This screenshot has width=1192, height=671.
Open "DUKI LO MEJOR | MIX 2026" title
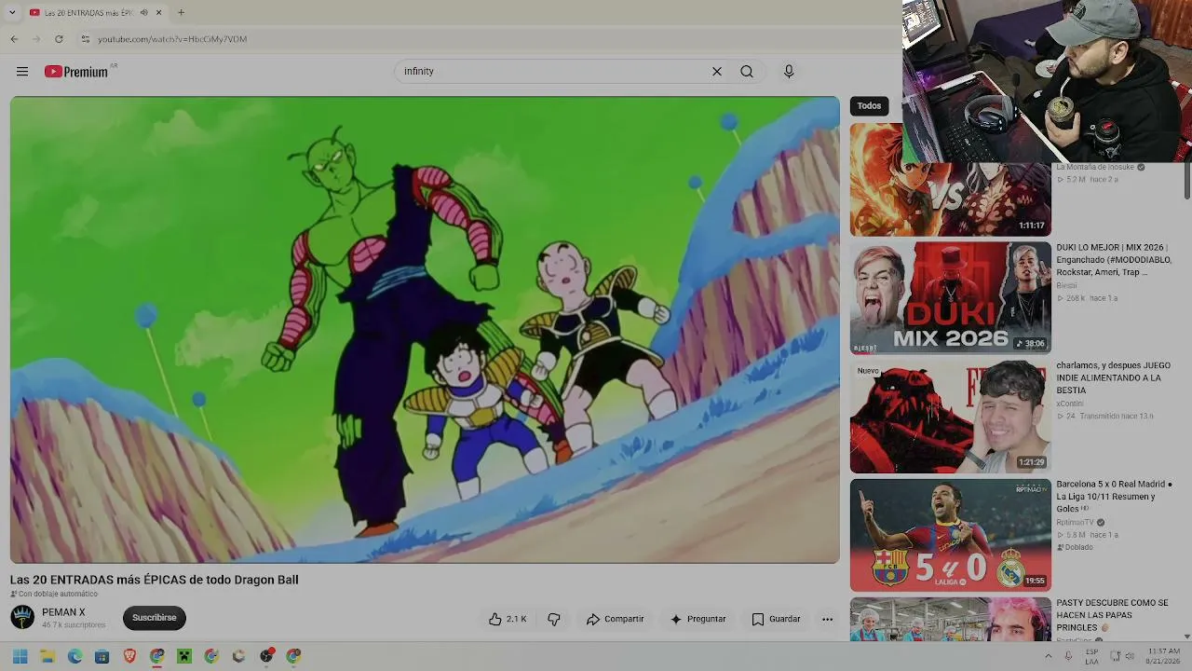[x=1114, y=260]
